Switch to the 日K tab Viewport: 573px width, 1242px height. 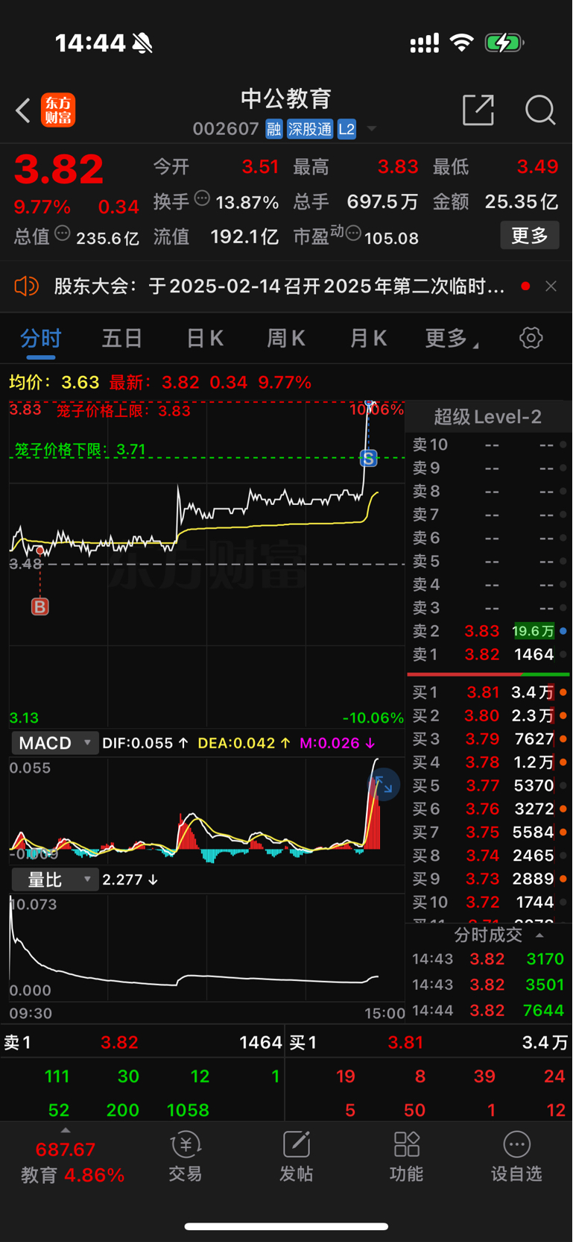tap(205, 339)
